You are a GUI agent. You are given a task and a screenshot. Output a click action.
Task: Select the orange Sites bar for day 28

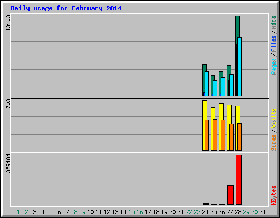240,137
